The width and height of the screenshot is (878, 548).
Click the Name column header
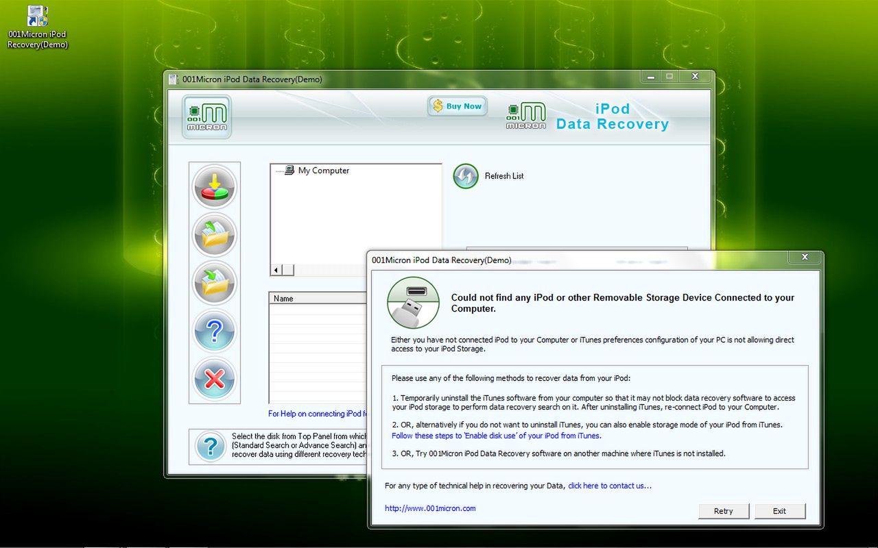click(x=318, y=299)
